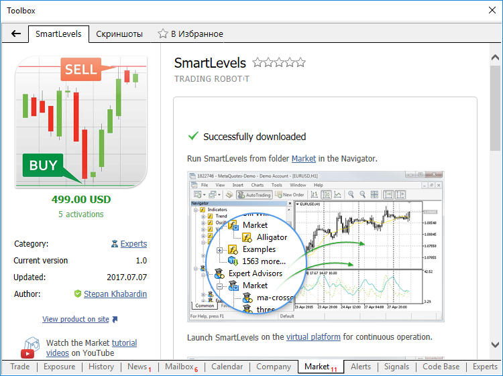Click the green success checkmark

tap(193, 136)
